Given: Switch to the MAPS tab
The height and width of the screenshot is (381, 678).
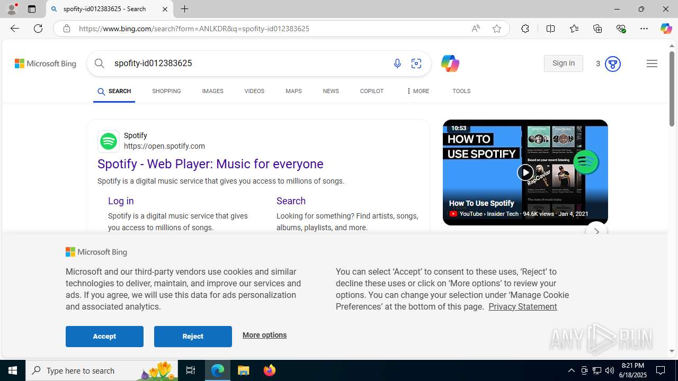Looking at the screenshot, I should click(x=293, y=91).
